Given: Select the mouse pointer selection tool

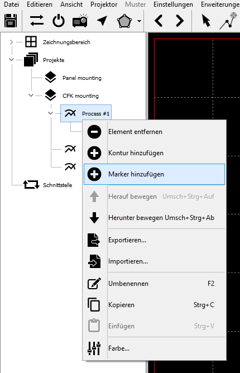Looking at the screenshot, I should 206,21.
